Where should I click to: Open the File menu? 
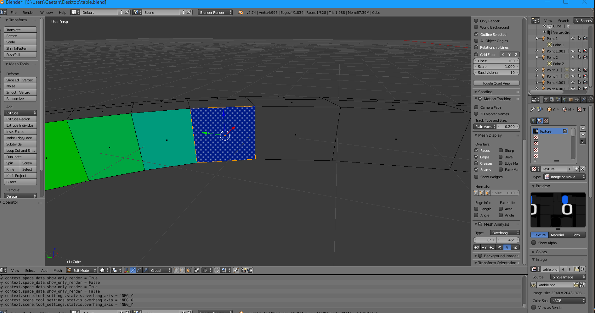pos(14,13)
